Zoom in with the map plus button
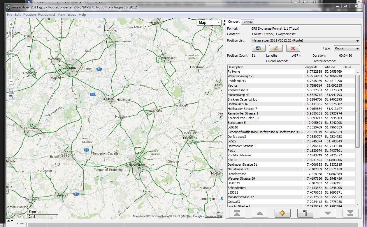Screen dimensions: 367x227 pyautogui.click(x=11, y=25)
